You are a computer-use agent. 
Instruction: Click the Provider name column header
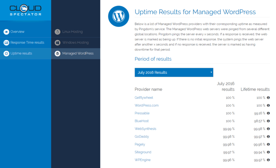click(148, 89)
